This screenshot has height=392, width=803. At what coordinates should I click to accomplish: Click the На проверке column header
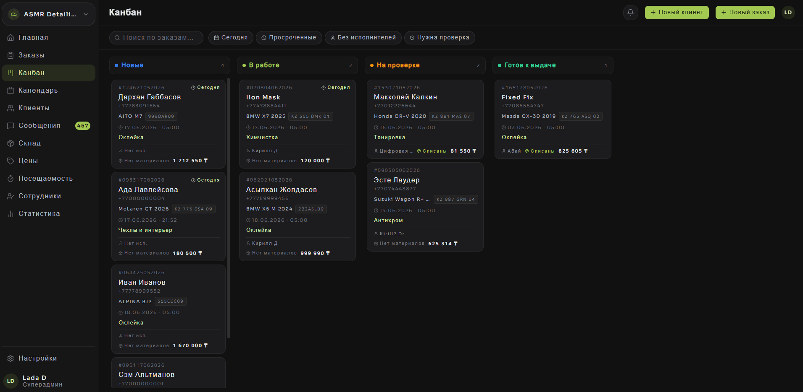(425, 65)
